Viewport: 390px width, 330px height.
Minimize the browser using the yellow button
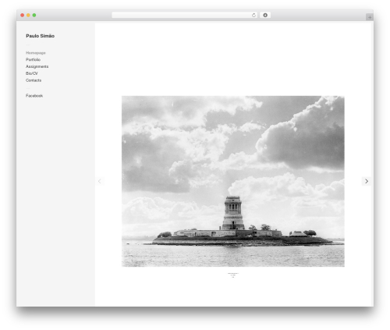pyautogui.click(x=28, y=15)
